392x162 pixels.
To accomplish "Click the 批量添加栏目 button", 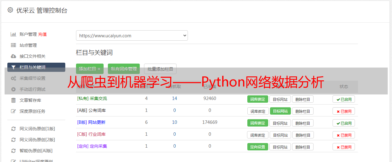I will pyautogui.click(x=160, y=69).
